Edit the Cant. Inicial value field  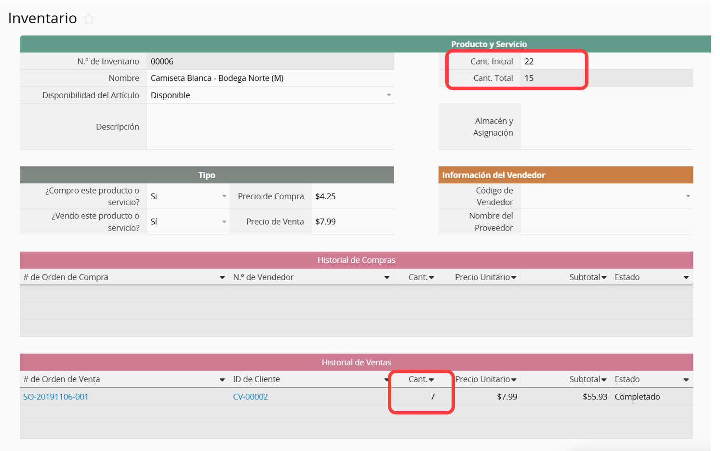pos(554,62)
